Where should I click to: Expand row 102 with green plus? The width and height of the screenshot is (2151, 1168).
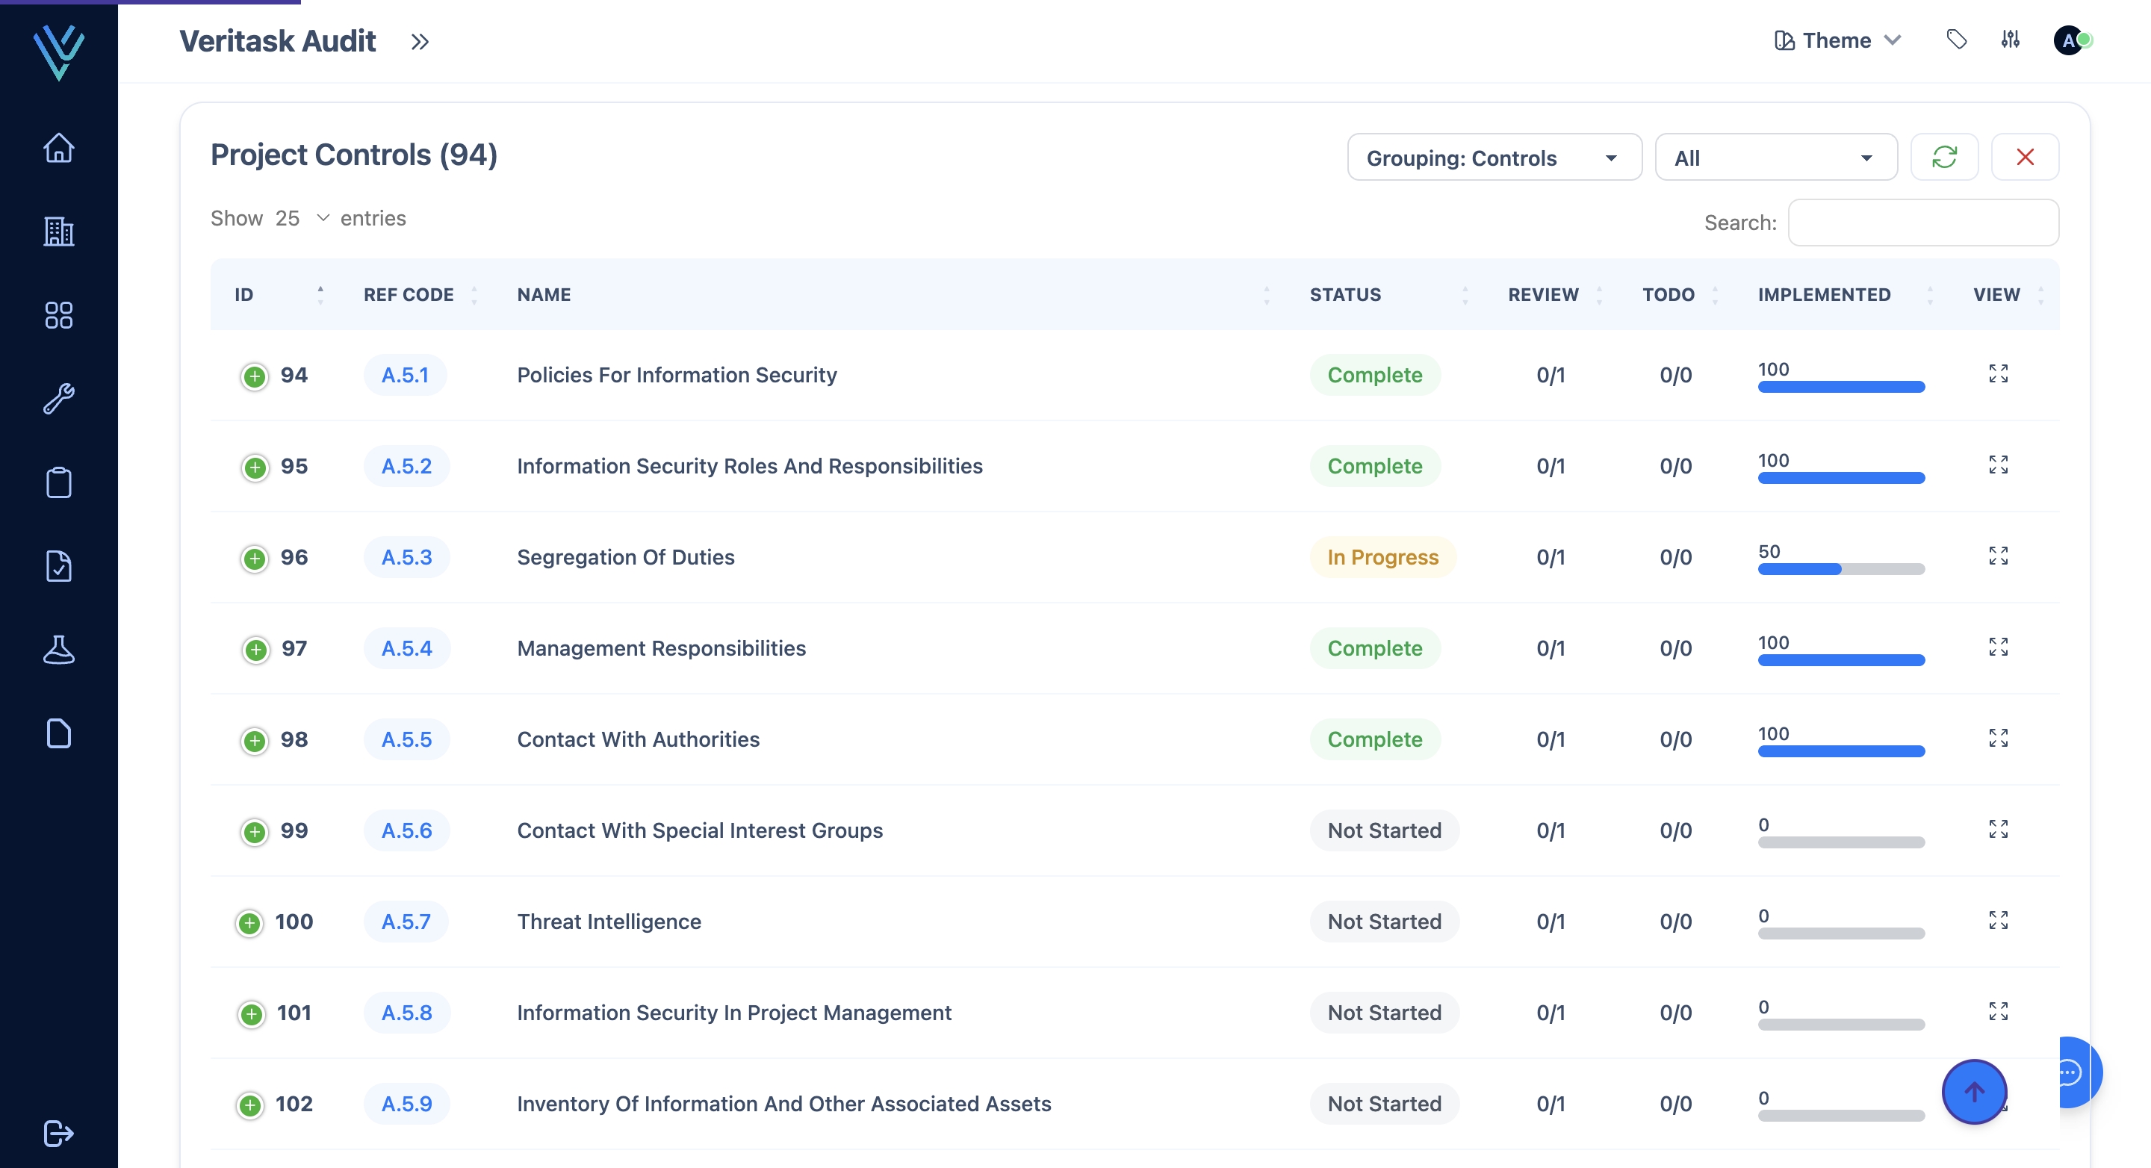click(249, 1105)
